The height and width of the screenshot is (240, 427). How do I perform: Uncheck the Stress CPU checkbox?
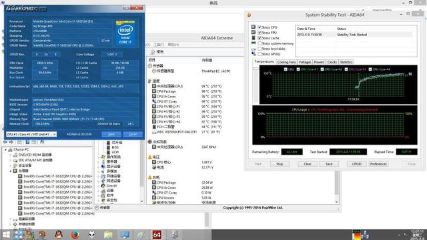(260, 27)
